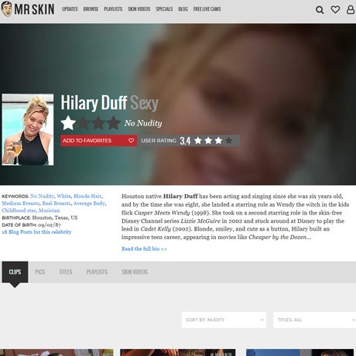356x356 pixels.
Task: Open 18 Blog Posts for this celebrity
Action: (36, 232)
